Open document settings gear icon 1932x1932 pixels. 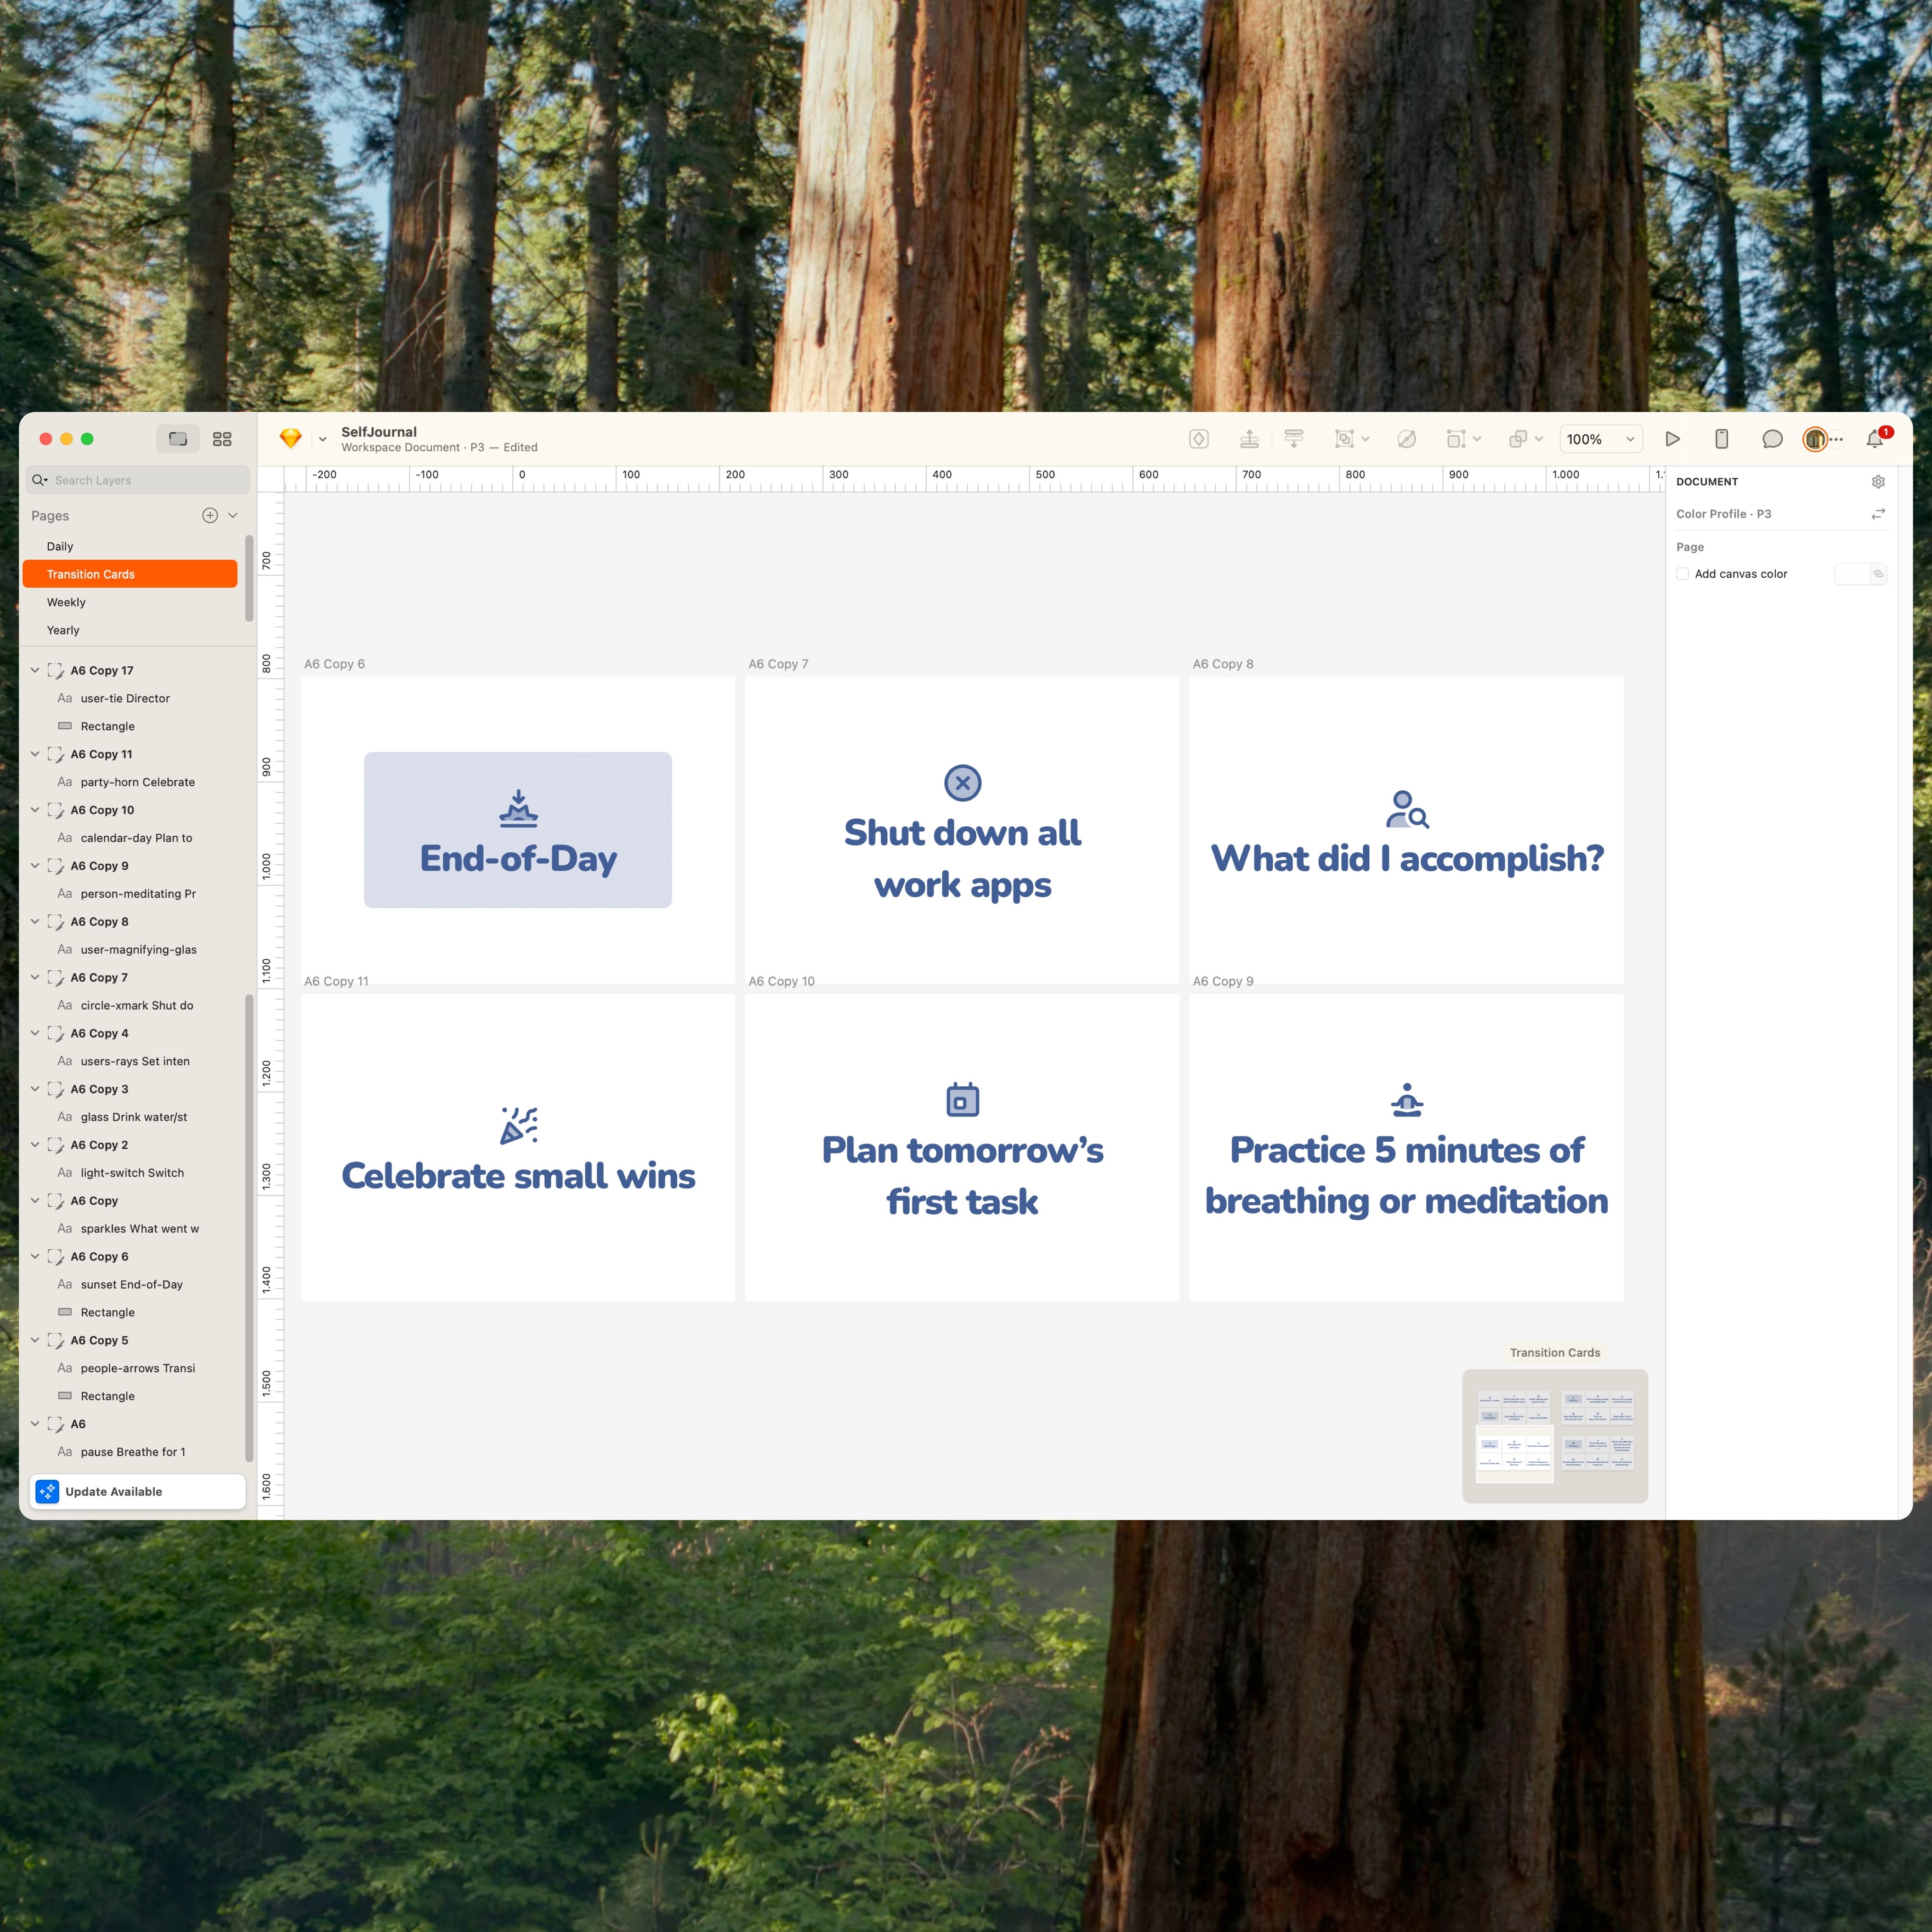click(x=1878, y=482)
